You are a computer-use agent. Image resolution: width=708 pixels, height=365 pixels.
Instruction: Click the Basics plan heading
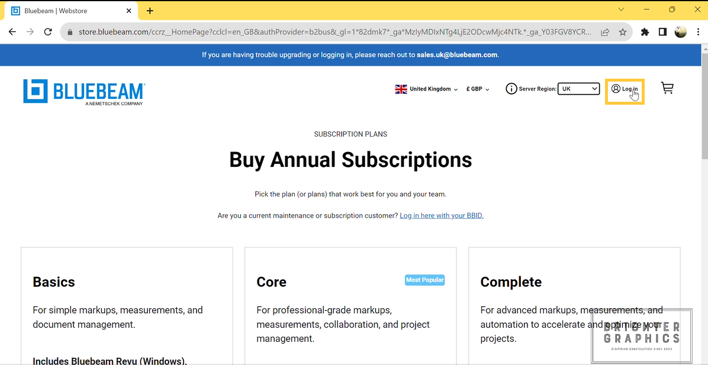[54, 282]
